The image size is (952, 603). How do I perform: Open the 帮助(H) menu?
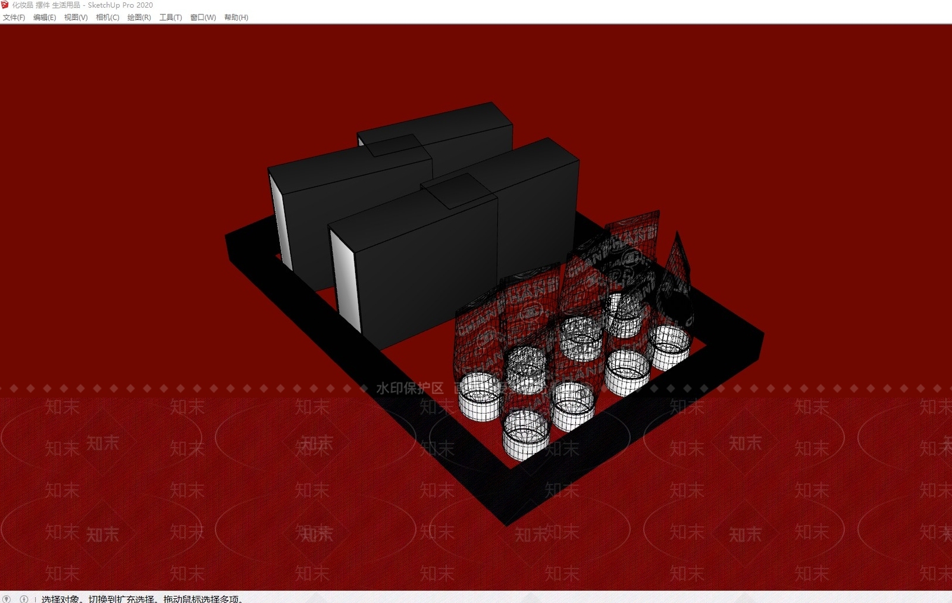point(236,17)
